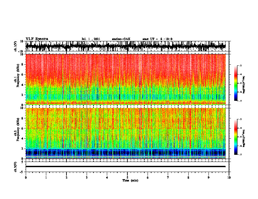258x199 pixels.
Task: Click the ch.1 voltage waveform trace
Action: click(x=125, y=46)
